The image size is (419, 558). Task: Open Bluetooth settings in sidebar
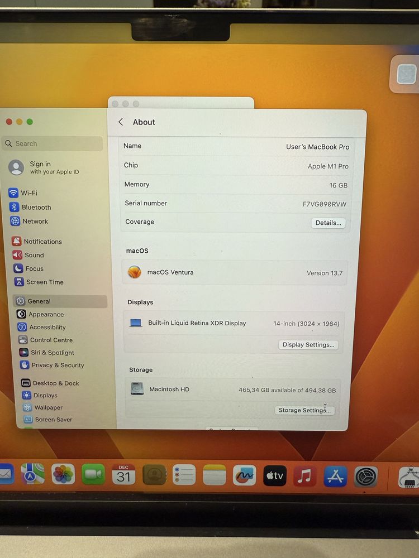pyautogui.click(x=30, y=207)
